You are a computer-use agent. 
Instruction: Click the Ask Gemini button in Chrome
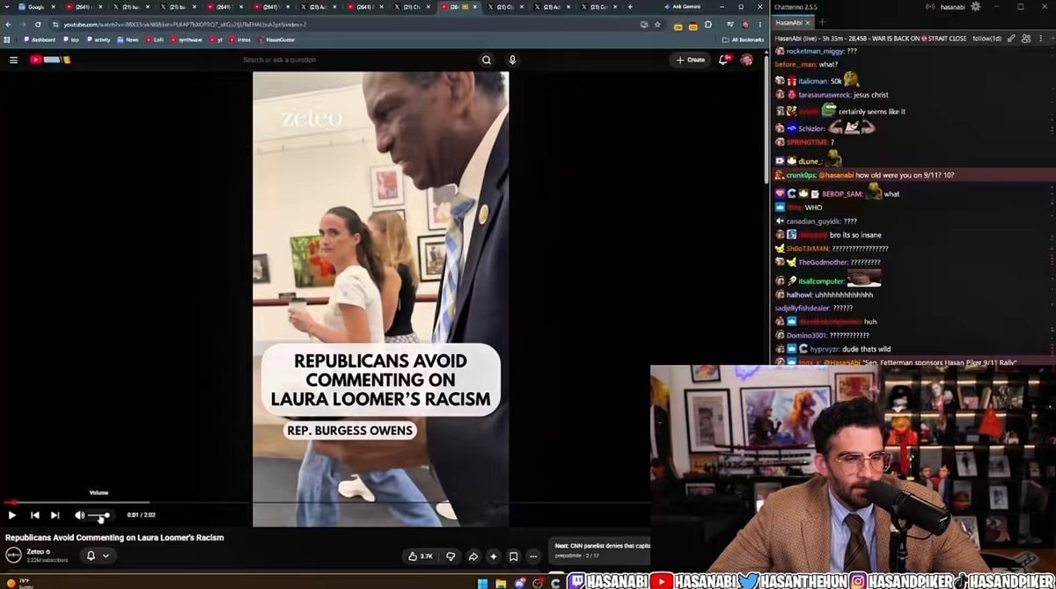pos(682,7)
